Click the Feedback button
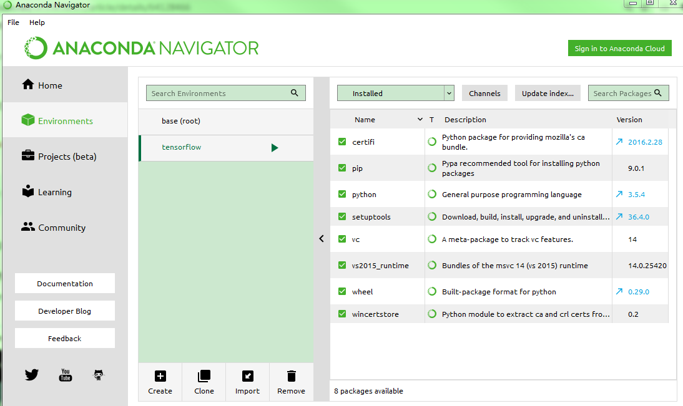Image resolution: width=683 pixels, height=406 pixels. (65, 338)
